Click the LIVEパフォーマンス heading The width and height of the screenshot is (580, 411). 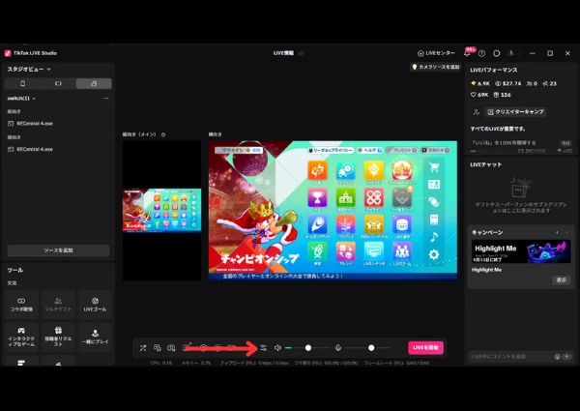pyautogui.click(x=494, y=70)
